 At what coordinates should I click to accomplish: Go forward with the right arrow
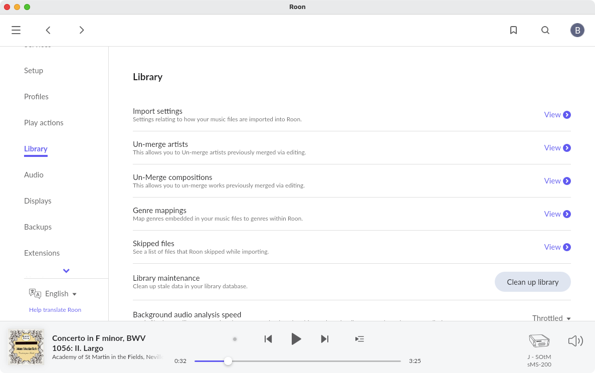coord(82,30)
